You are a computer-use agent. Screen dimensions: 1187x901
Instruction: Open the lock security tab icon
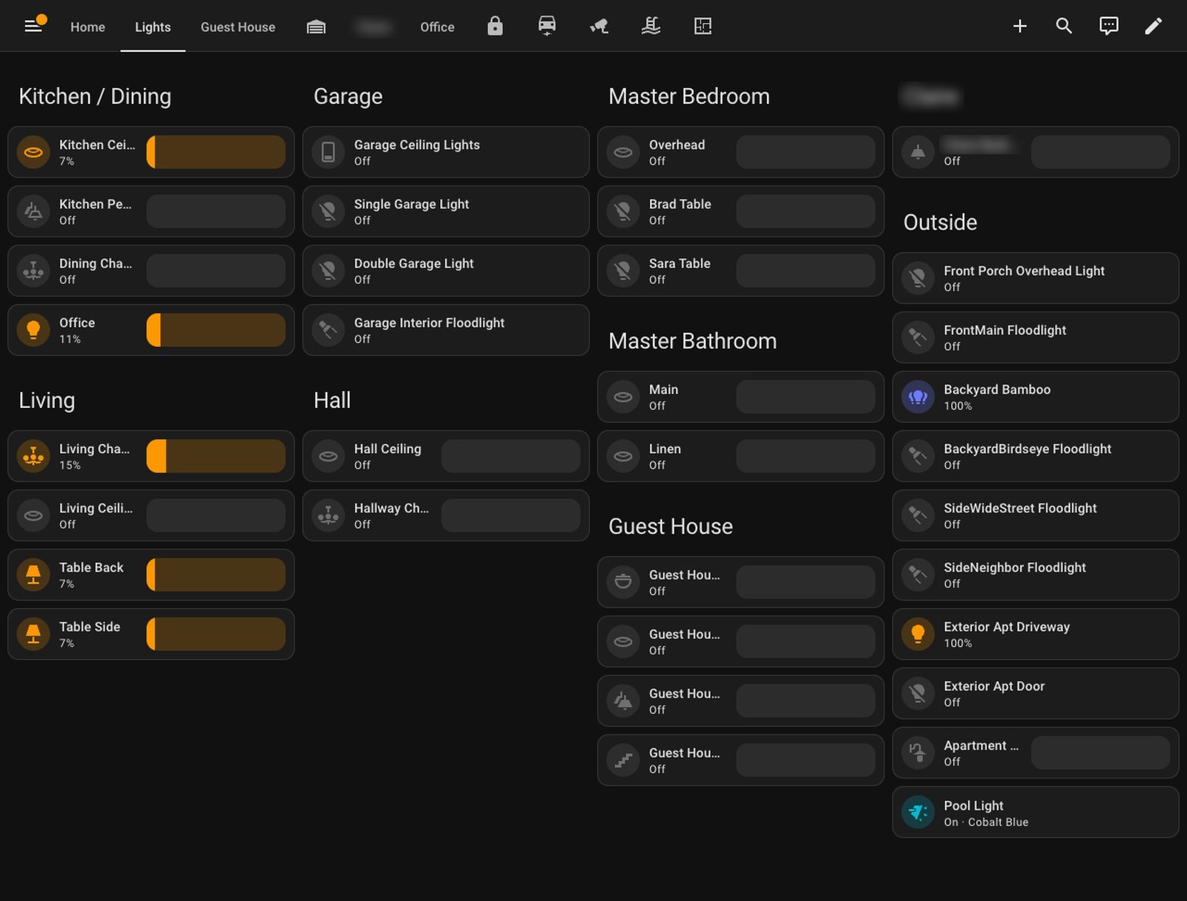[495, 27]
